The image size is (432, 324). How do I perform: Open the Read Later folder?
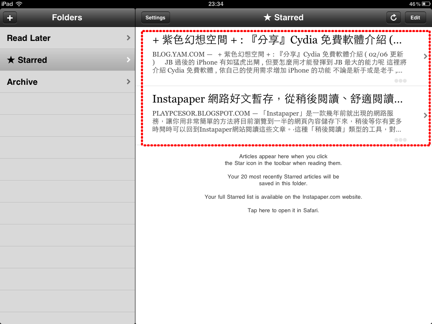pyautogui.click(x=67, y=38)
